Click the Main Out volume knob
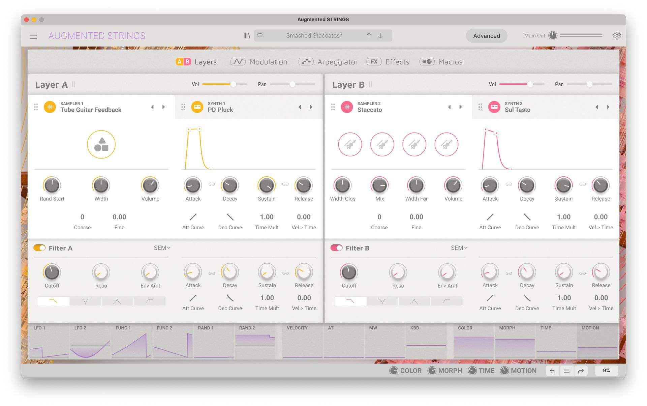Screen dimensions: 647x406 coord(553,35)
